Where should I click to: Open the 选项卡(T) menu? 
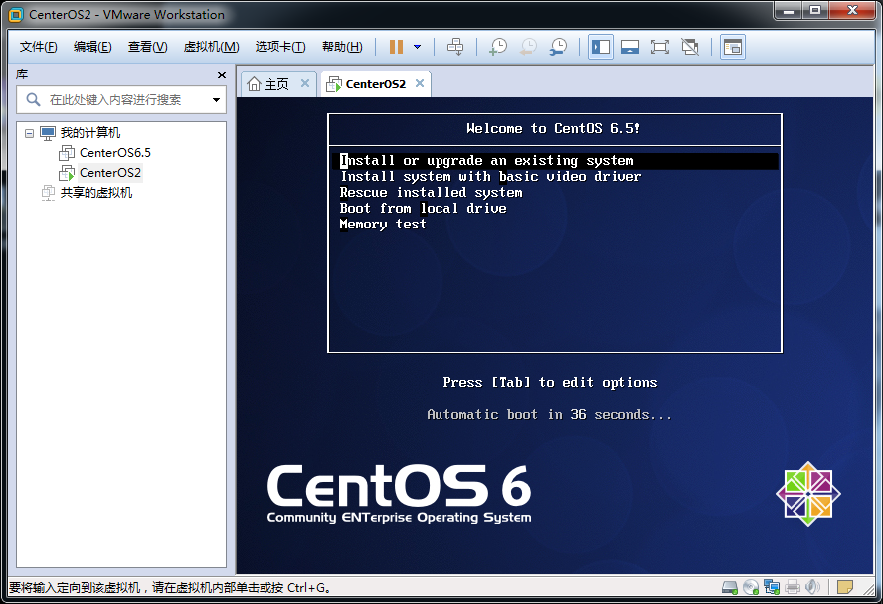[x=280, y=47]
